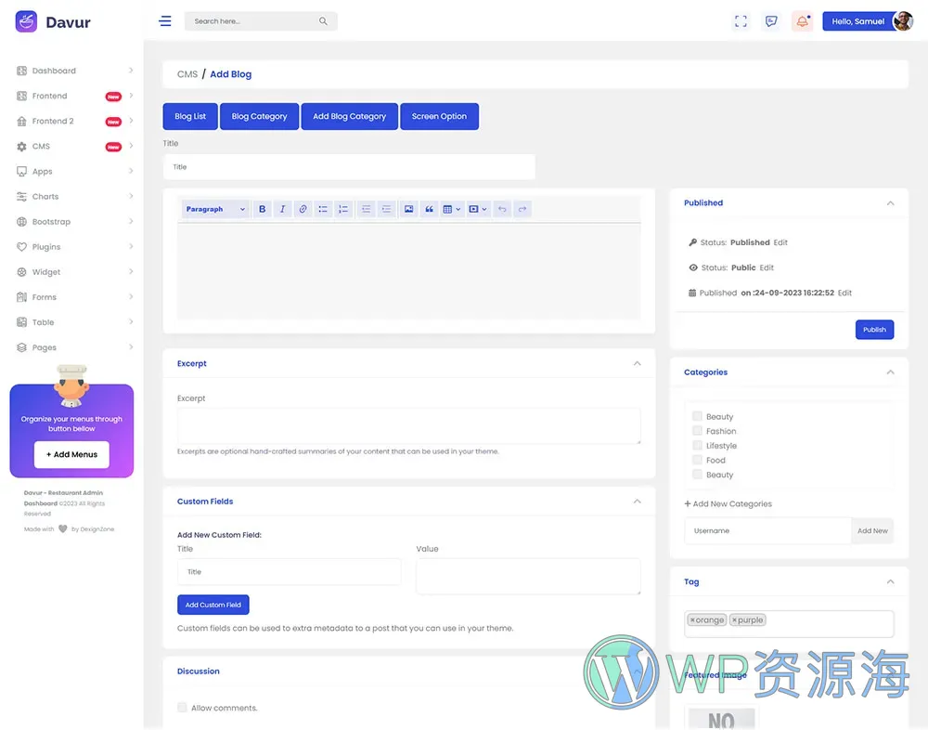Remove the orange tag chip

click(x=693, y=619)
